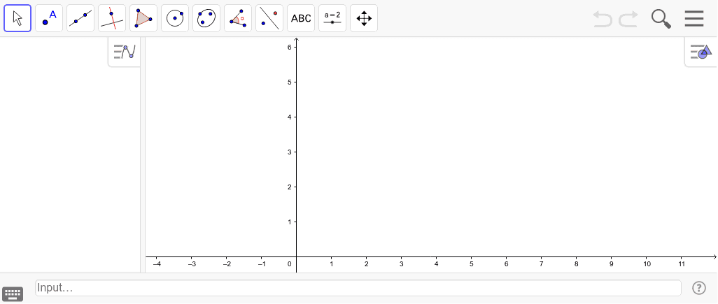Click the Undo arrow
The width and height of the screenshot is (718, 304).
(x=603, y=19)
